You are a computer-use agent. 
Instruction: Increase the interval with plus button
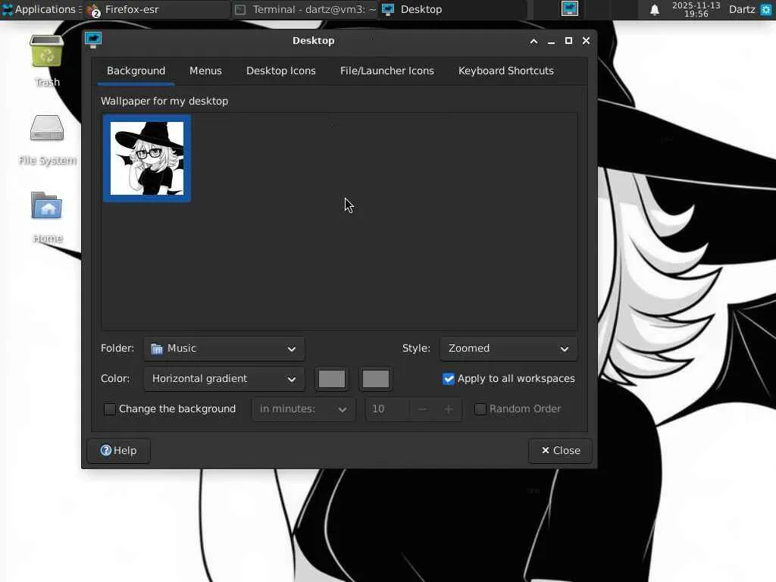coord(449,409)
